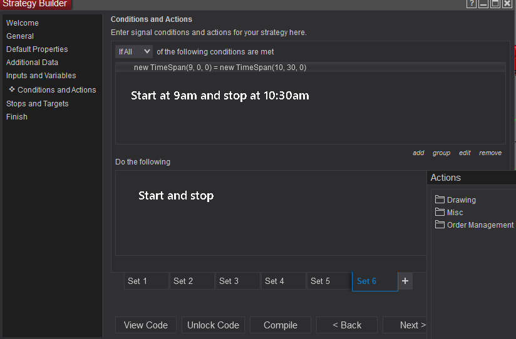The image size is (516, 339).
Task: Click the edit condition link
Action: tap(465, 153)
